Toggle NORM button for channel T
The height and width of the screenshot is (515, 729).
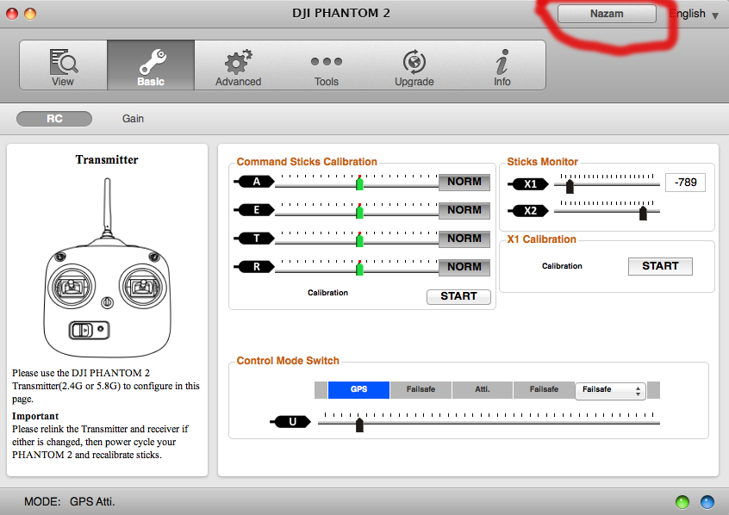[x=464, y=239]
